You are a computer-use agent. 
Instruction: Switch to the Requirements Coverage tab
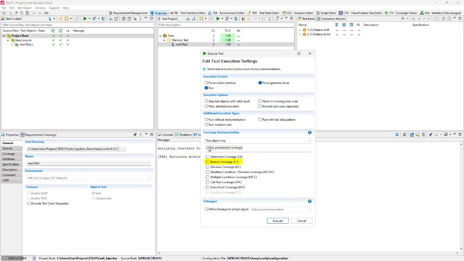[x=38, y=135]
